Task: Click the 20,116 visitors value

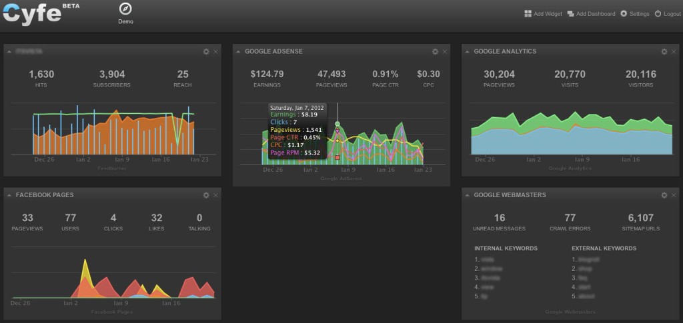Action: [x=641, y=75]
